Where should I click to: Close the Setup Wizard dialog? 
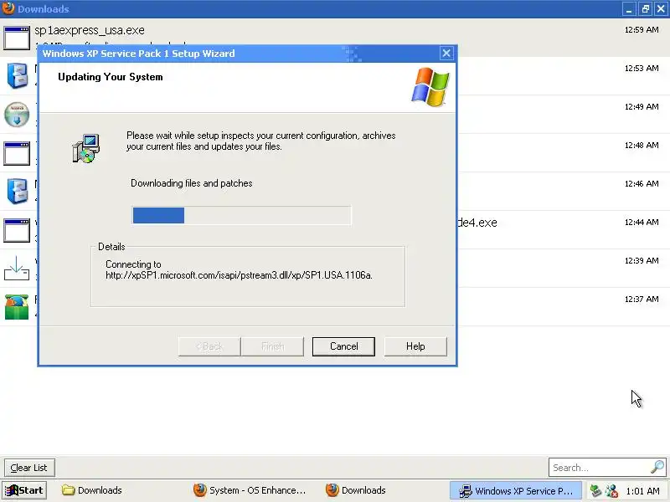[x=446, y=54]
